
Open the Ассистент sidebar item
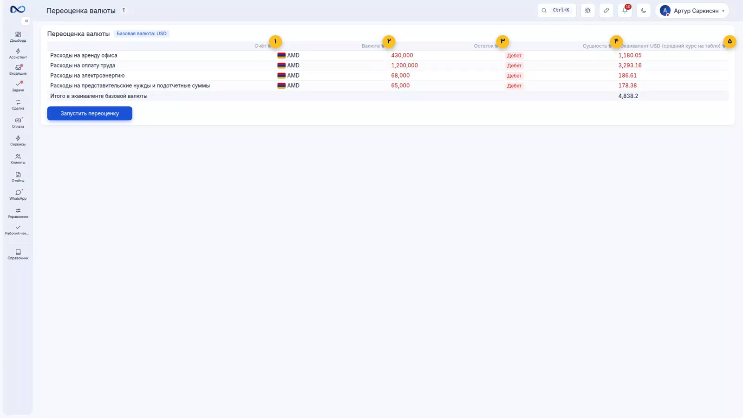[x=18, y=54]
